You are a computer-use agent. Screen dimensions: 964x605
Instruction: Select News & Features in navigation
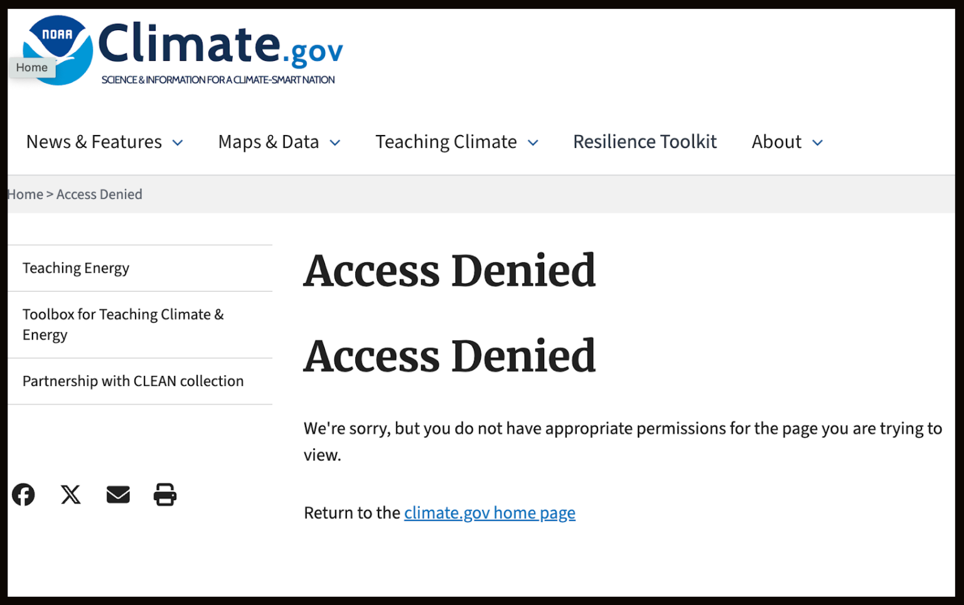pyautogui.click(x=94, y=142)
